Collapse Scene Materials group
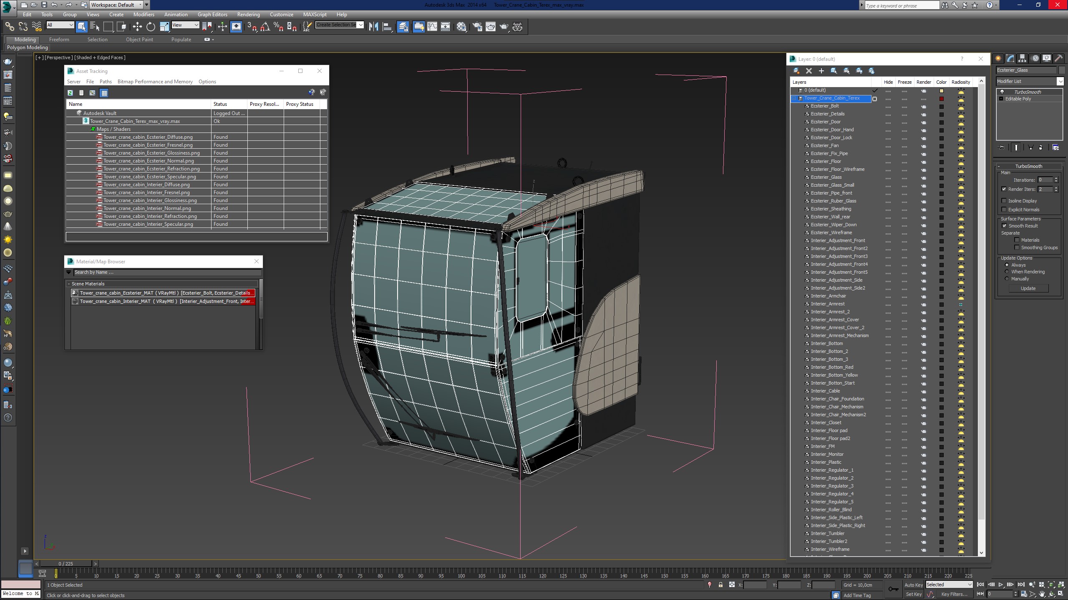 point(69,284)
